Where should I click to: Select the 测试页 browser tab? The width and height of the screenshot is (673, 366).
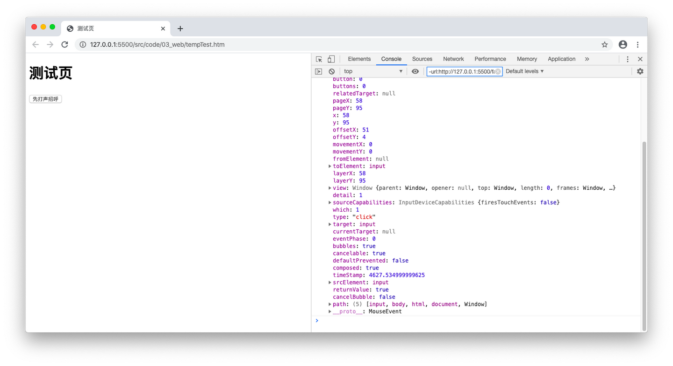click(116, 28)
